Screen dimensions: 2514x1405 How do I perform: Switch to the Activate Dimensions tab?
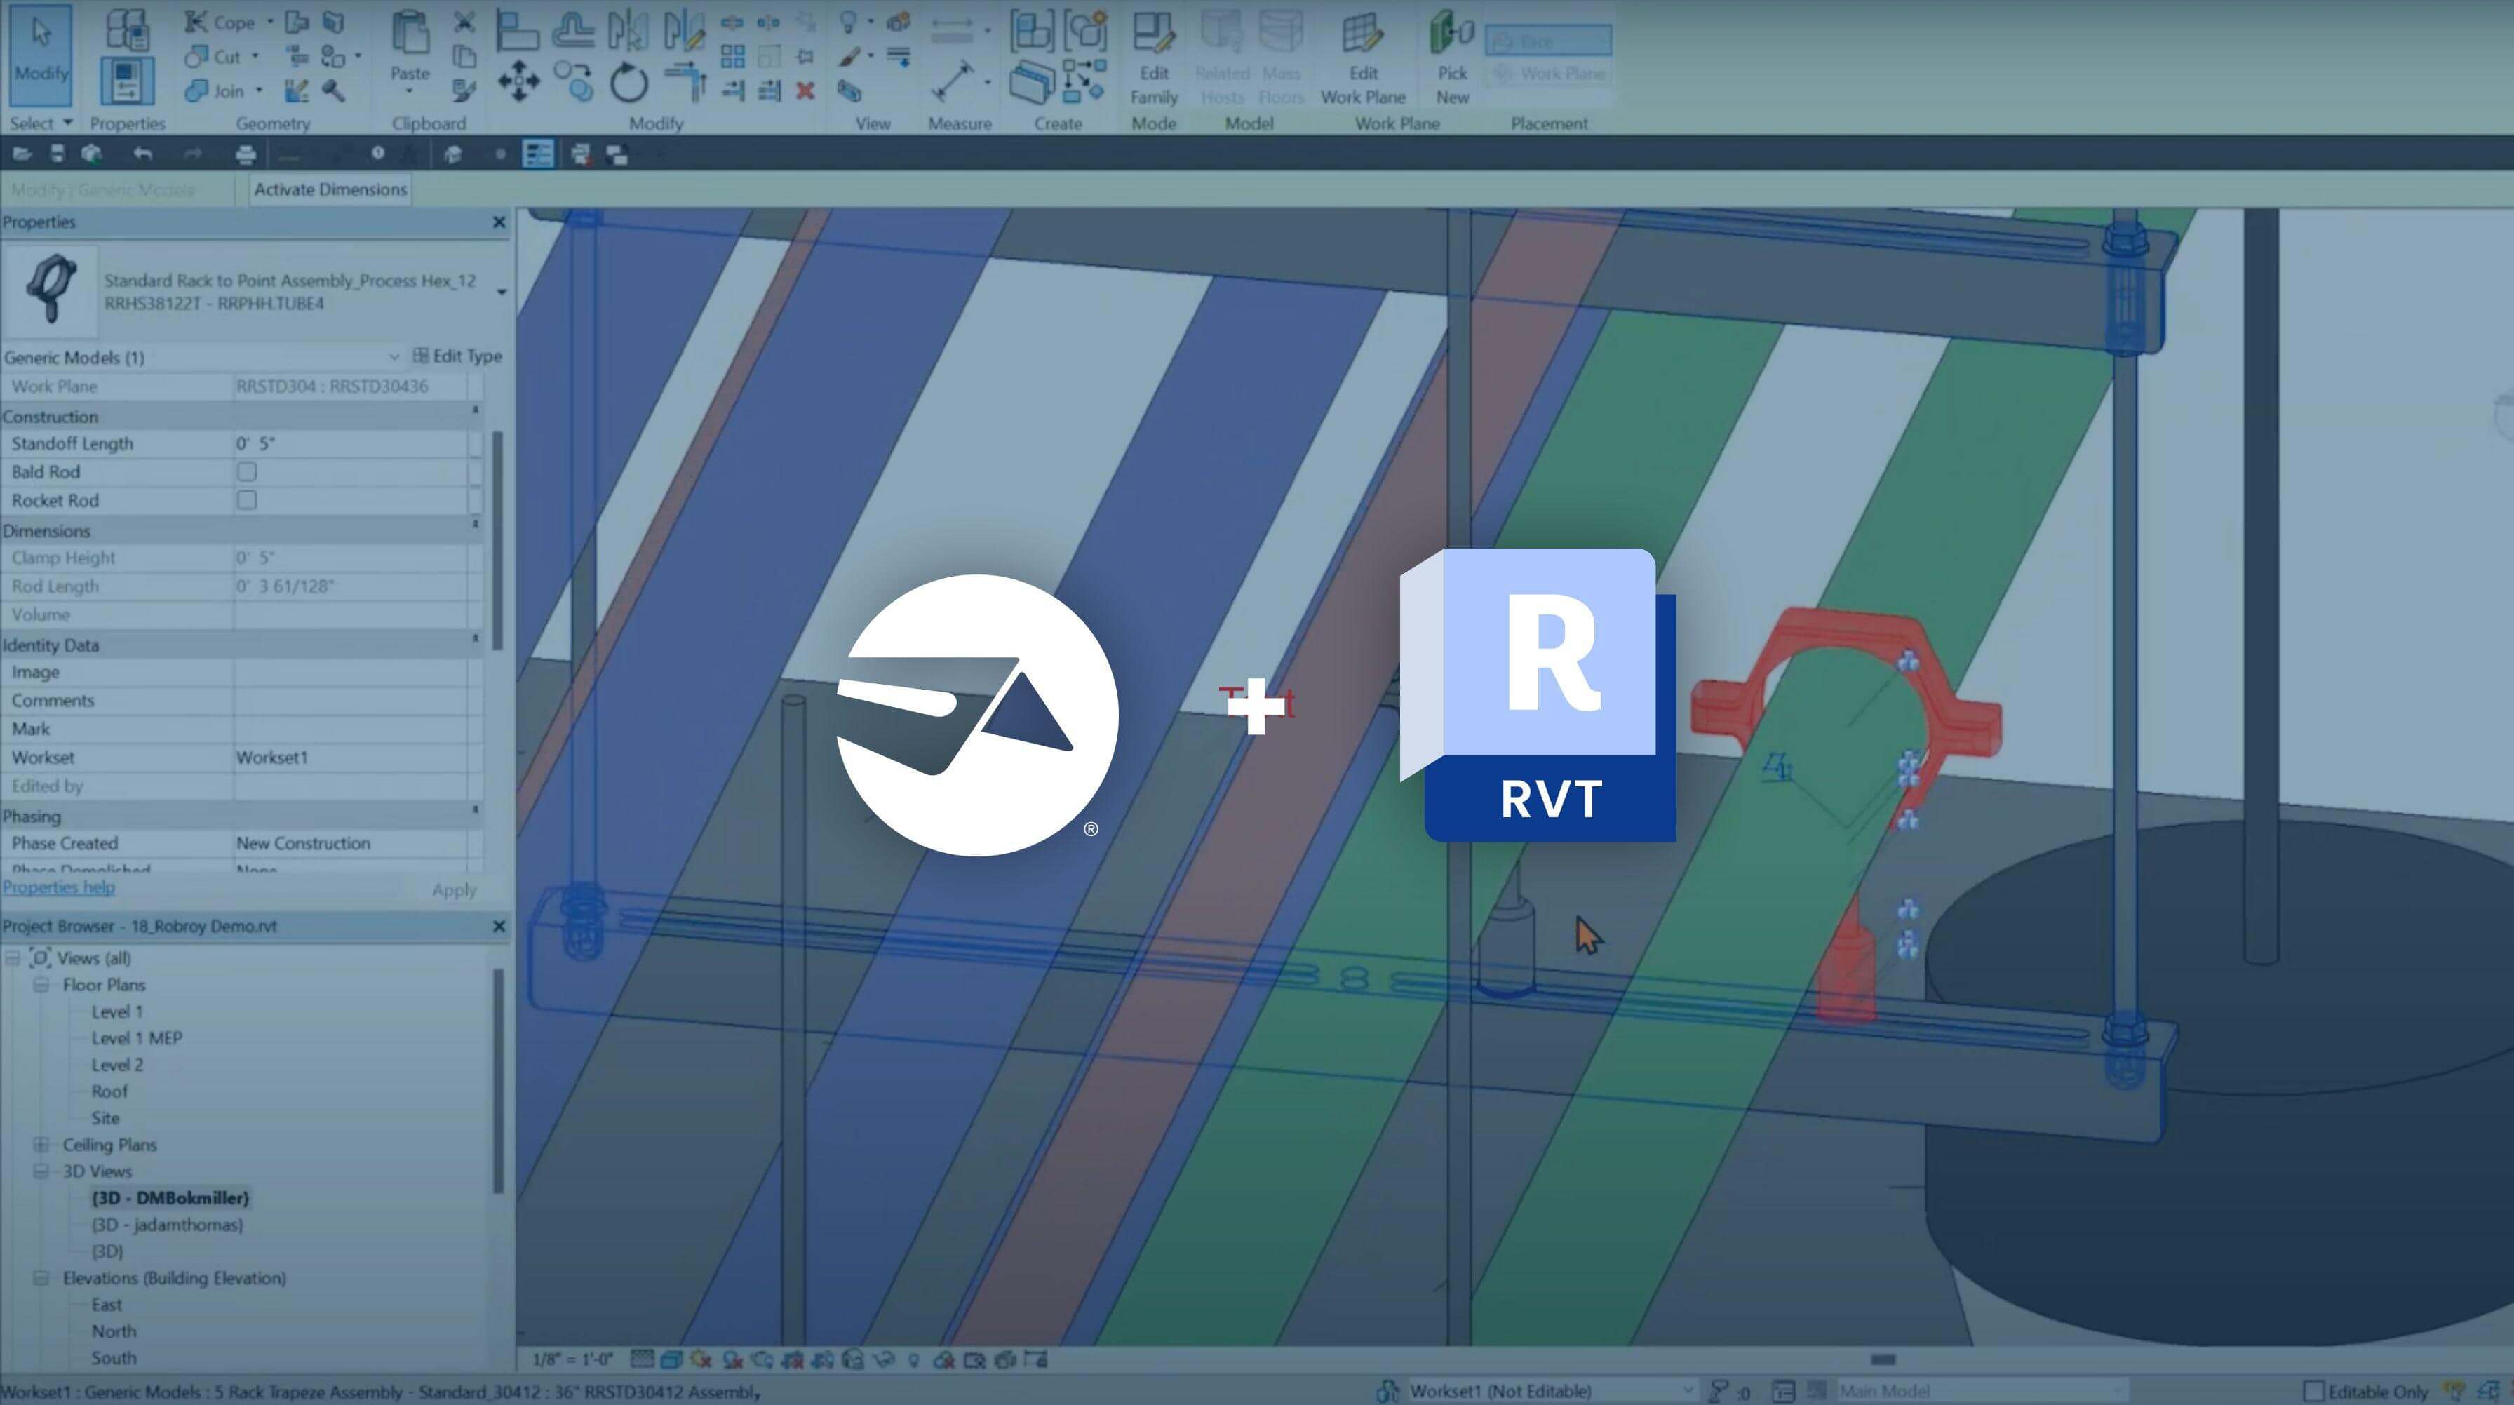[x=330, y=189]
